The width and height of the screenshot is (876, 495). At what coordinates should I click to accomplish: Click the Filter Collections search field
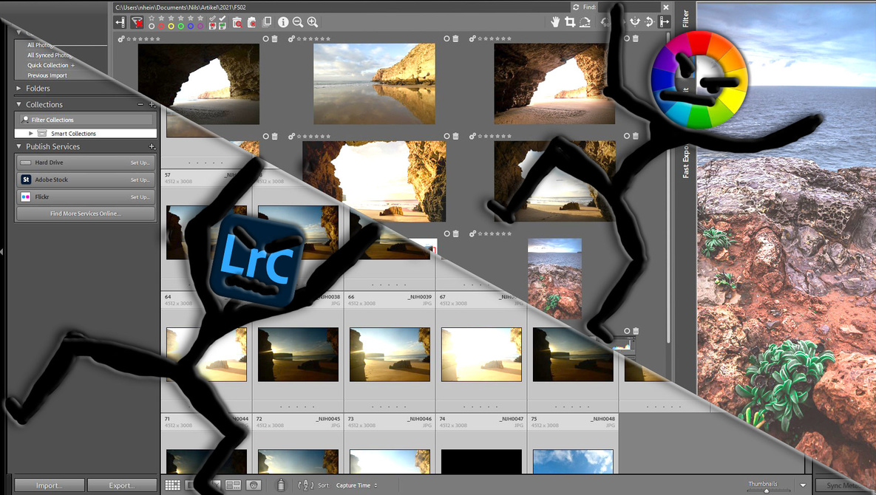[x=86, y=120]
